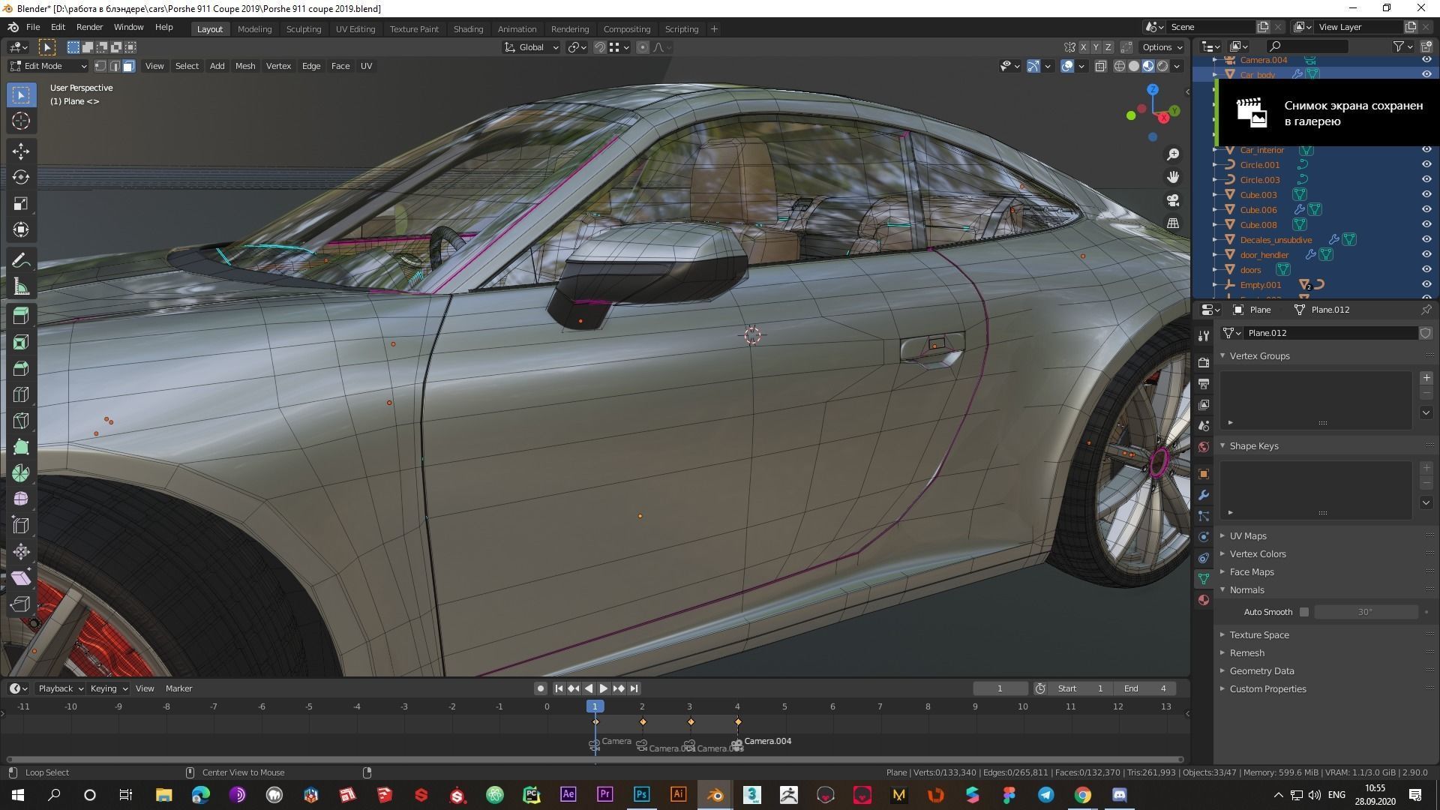1440x810 pixels.
Task: Enable the Auto Smooth checkbox
Action: 1304,612
